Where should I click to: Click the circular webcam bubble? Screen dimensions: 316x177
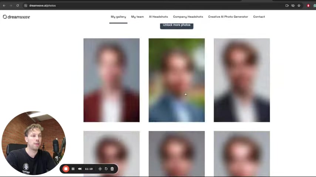33,143
